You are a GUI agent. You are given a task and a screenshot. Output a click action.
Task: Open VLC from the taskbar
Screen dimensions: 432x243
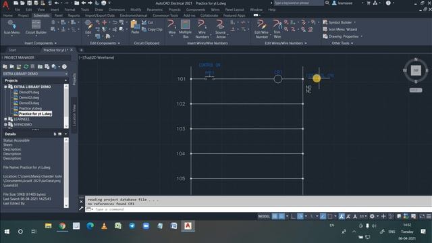click(x=104, y=226)
